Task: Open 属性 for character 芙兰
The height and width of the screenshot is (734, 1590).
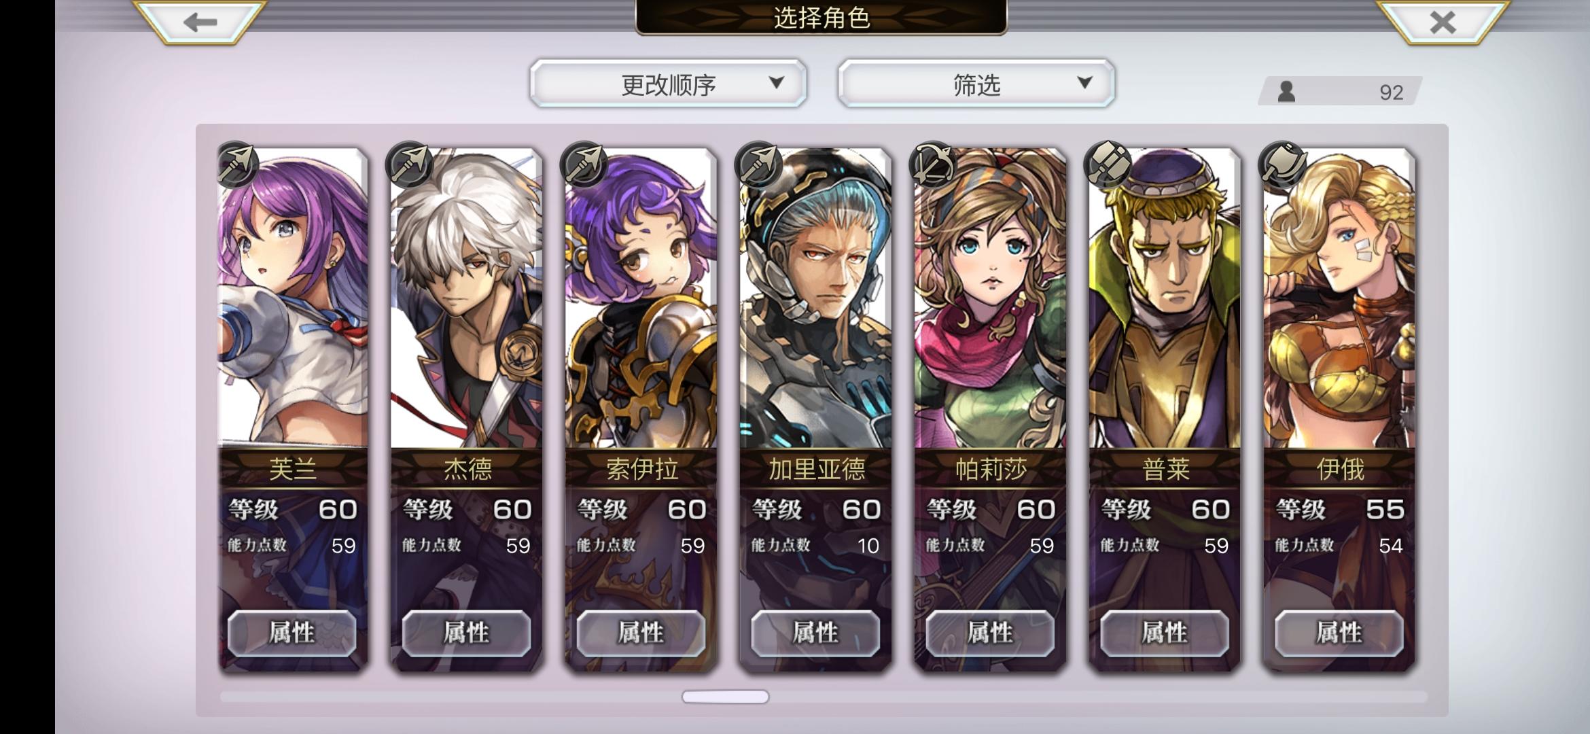Action: (x=292, y=633)
